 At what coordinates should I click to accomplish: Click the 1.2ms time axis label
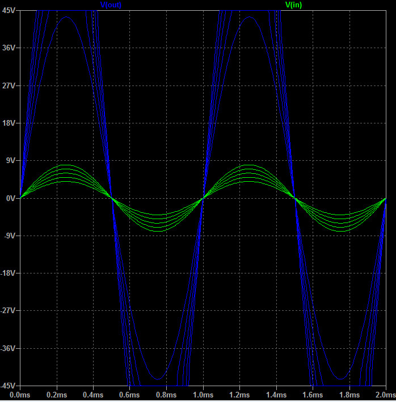[239, 395]
